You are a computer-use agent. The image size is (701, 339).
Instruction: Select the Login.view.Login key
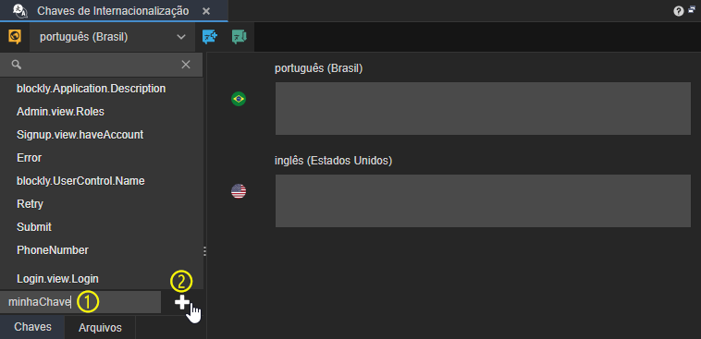(x=57, y=279)
